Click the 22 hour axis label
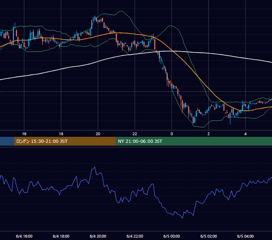Screen dimensions: 272x240 coord(135,134)
